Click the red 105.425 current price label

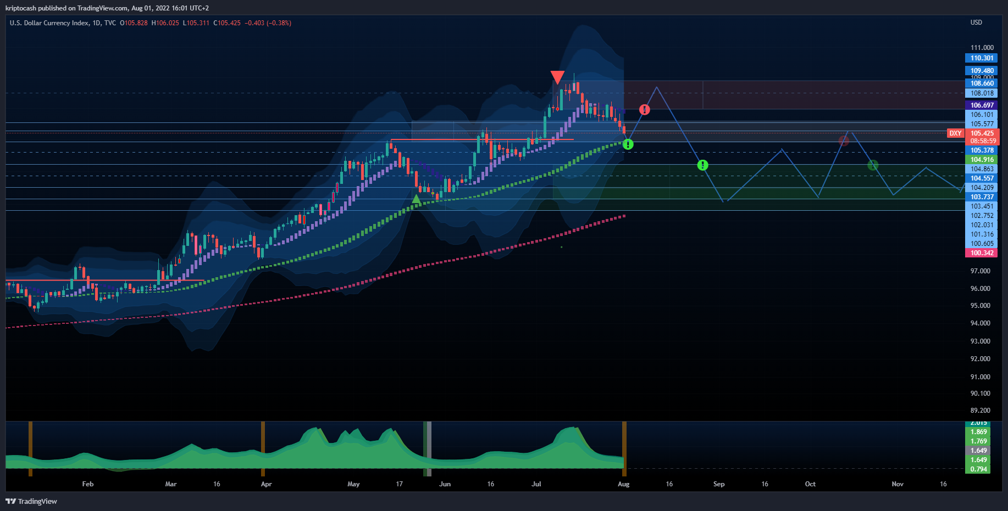pos(982,133)
